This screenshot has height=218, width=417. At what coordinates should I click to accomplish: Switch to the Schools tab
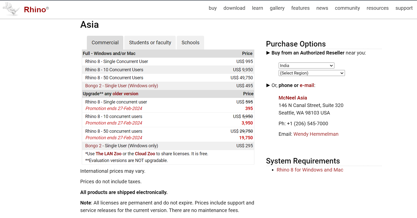(190, 42)
